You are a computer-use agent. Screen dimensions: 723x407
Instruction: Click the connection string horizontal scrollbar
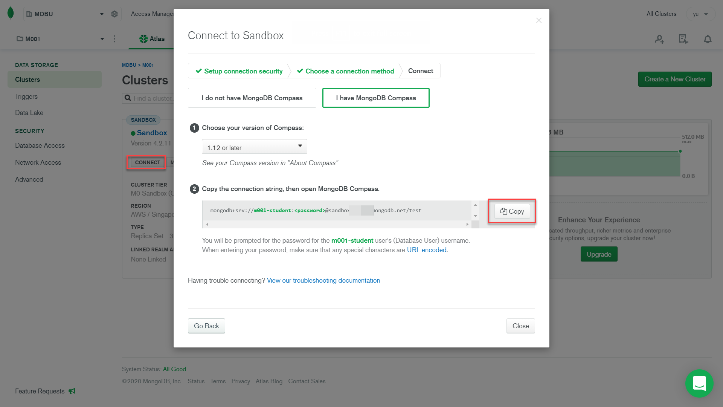[x=337, y=225]
